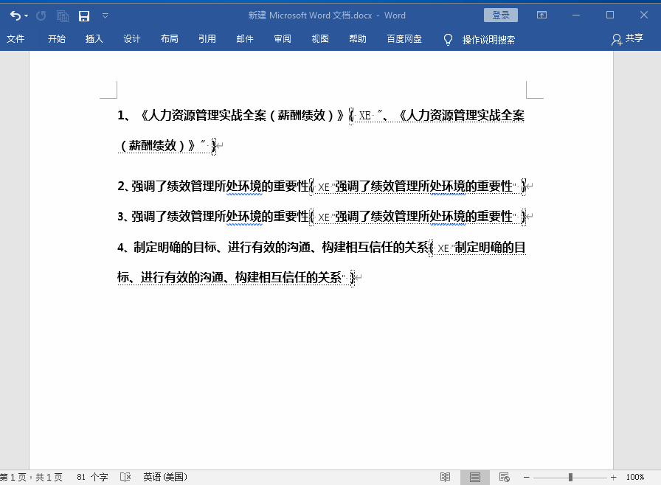661x485 pixels.
Task: Open the 百度网盘 tab
Action: pyautogui.click(x=404, y=39)
